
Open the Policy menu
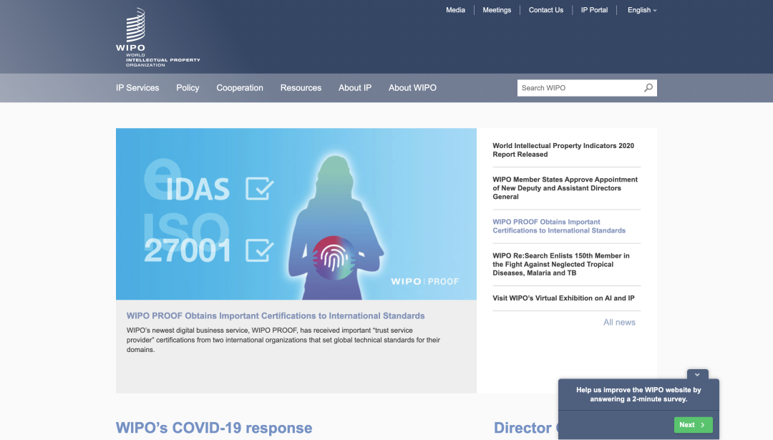point(188,88)
